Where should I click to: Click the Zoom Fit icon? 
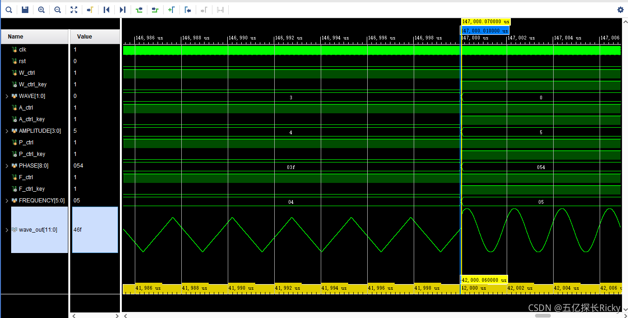tap(74, 10)
